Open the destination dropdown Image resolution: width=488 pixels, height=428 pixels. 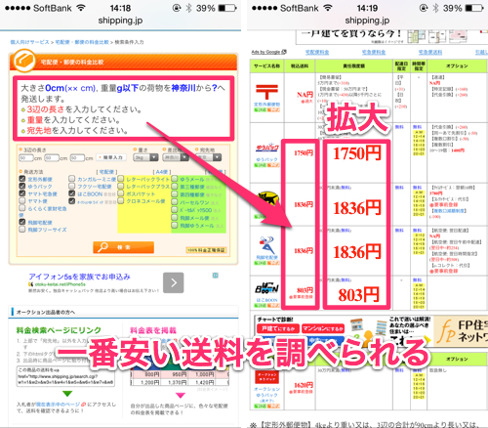[x=209, y=157]
